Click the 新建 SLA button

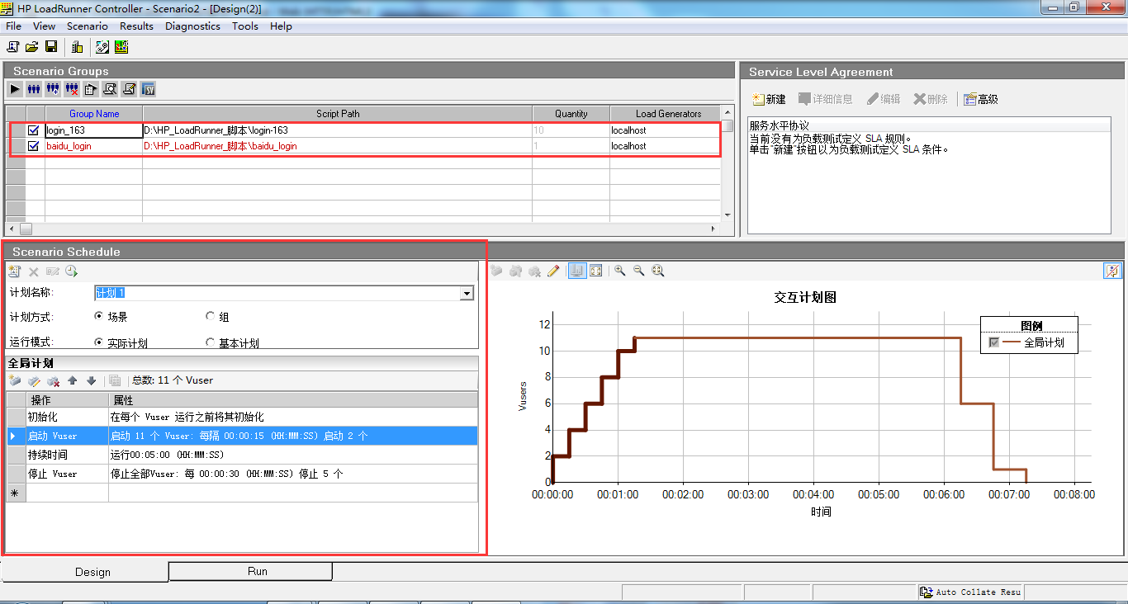pos(769,99)
